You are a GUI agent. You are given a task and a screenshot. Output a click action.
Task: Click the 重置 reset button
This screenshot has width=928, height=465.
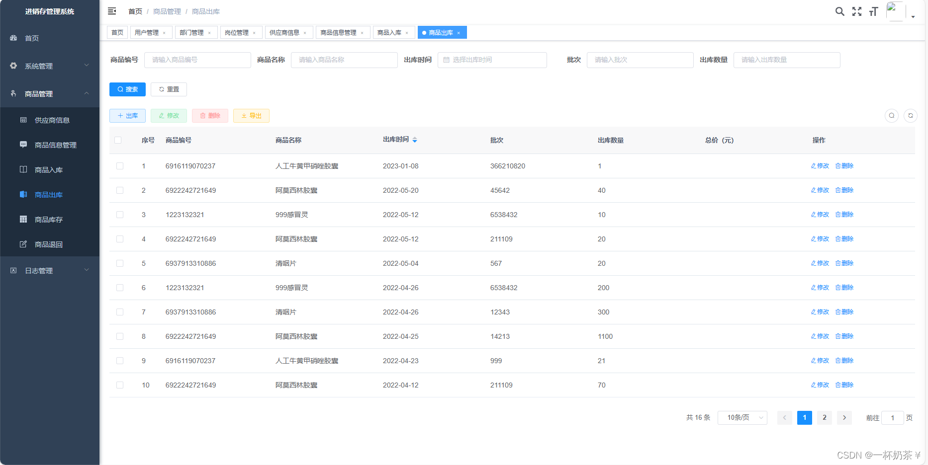tap(169, 89)
